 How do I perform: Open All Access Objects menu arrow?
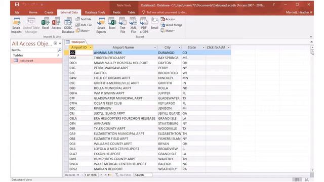pyautogui.click(x=55, y=43)
